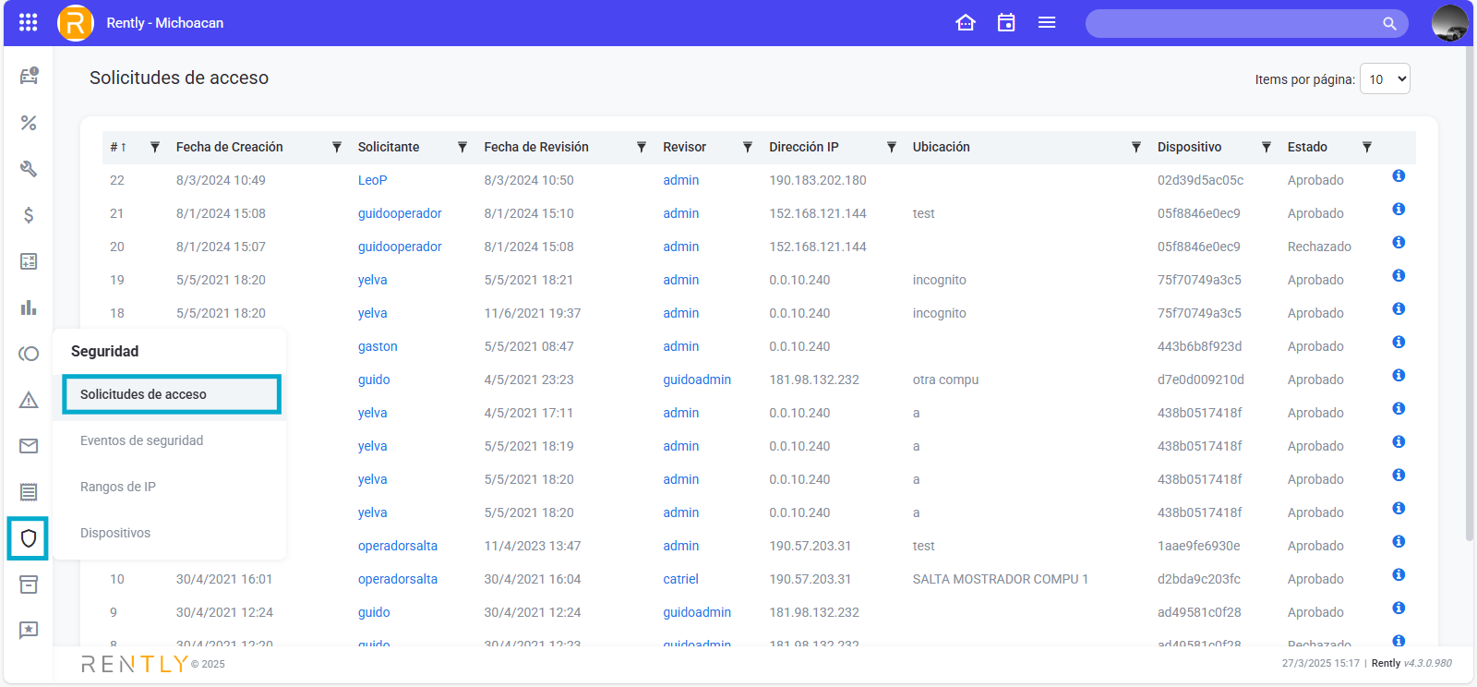Click the LeoP solicitante link
Image resolution: width=1477 pixels, height=687 pixels.
point(372,180)
